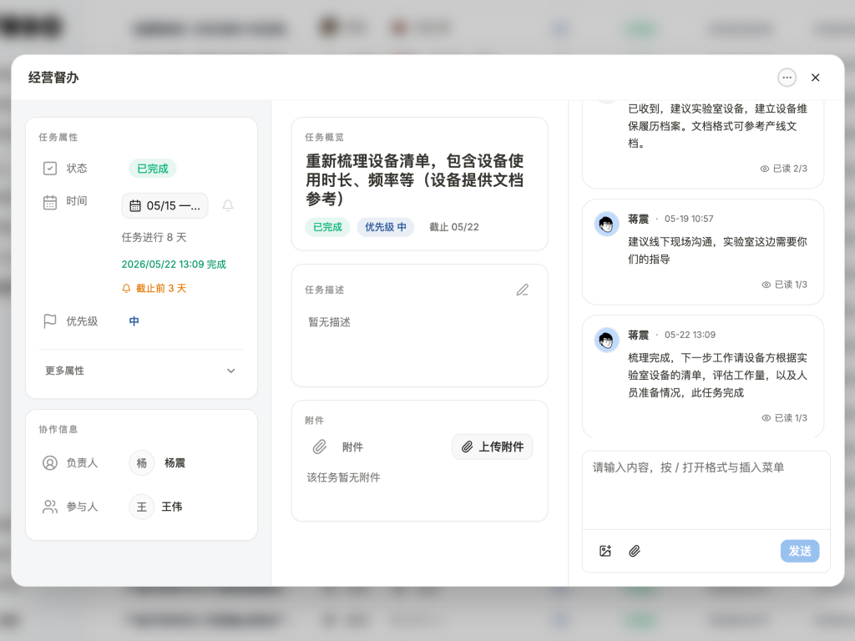Click 蒋震 name on 05-22 comment
Image resolution: width=855 pixels, height=641 pixels.
pyautogui.click(x=639, y=335)
